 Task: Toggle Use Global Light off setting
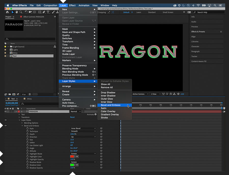[x=72, y=145]
